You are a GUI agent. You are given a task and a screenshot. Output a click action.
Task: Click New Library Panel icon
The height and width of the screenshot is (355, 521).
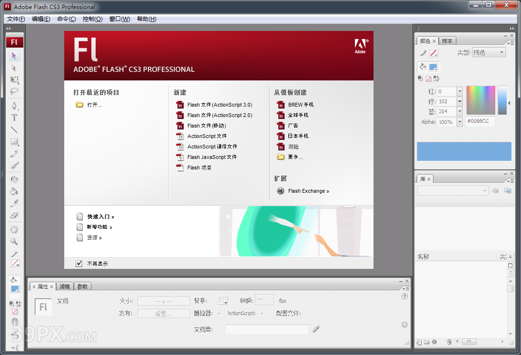point(508,190)
